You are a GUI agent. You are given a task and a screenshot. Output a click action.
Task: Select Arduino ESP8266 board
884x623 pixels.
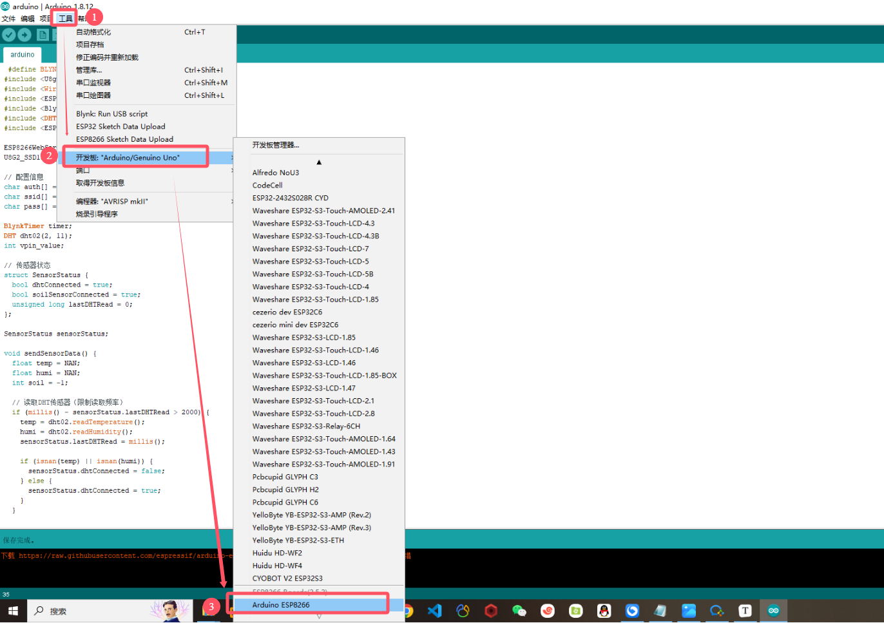[x=319, y=605]
